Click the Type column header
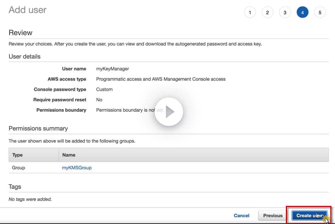 coord(18,155)
